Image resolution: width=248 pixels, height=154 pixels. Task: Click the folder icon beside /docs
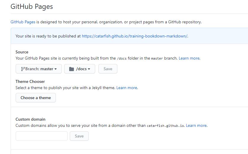[x=71, y=69]
